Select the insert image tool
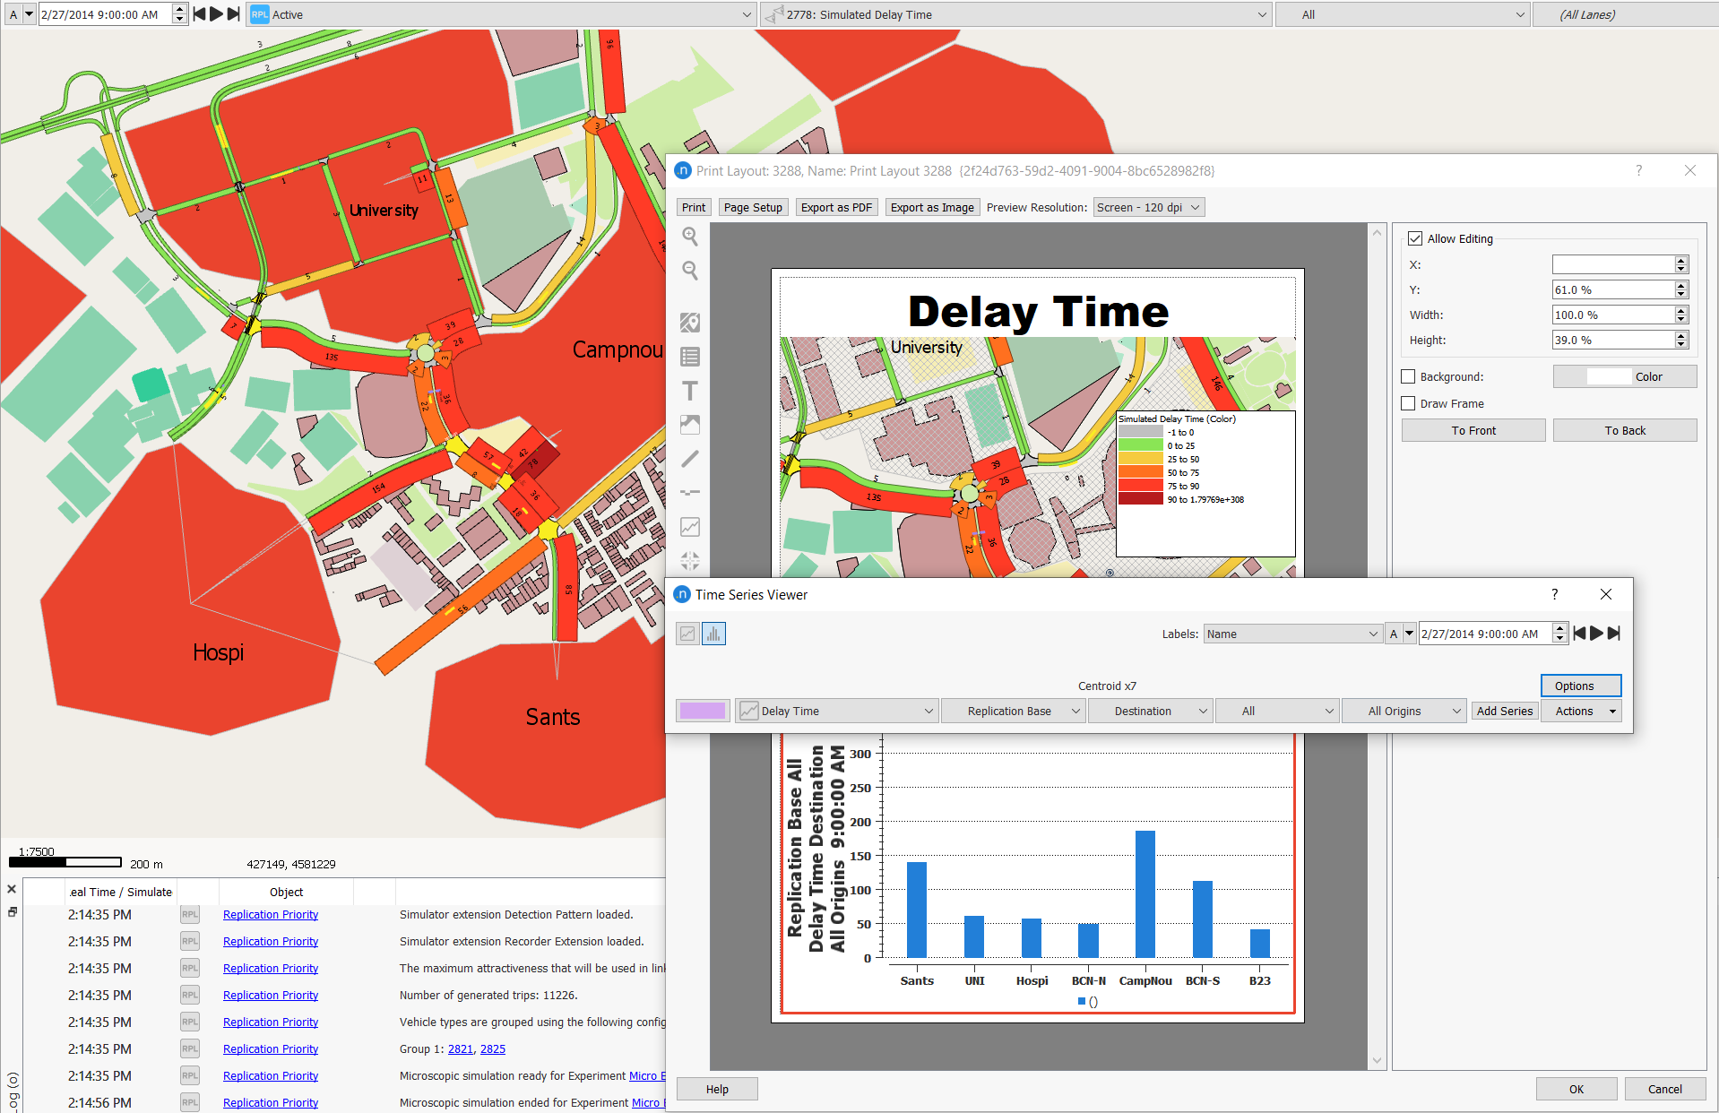The height and width of the screenshot is (1113, 1719). pyautogui.click(x=690, y=425)
